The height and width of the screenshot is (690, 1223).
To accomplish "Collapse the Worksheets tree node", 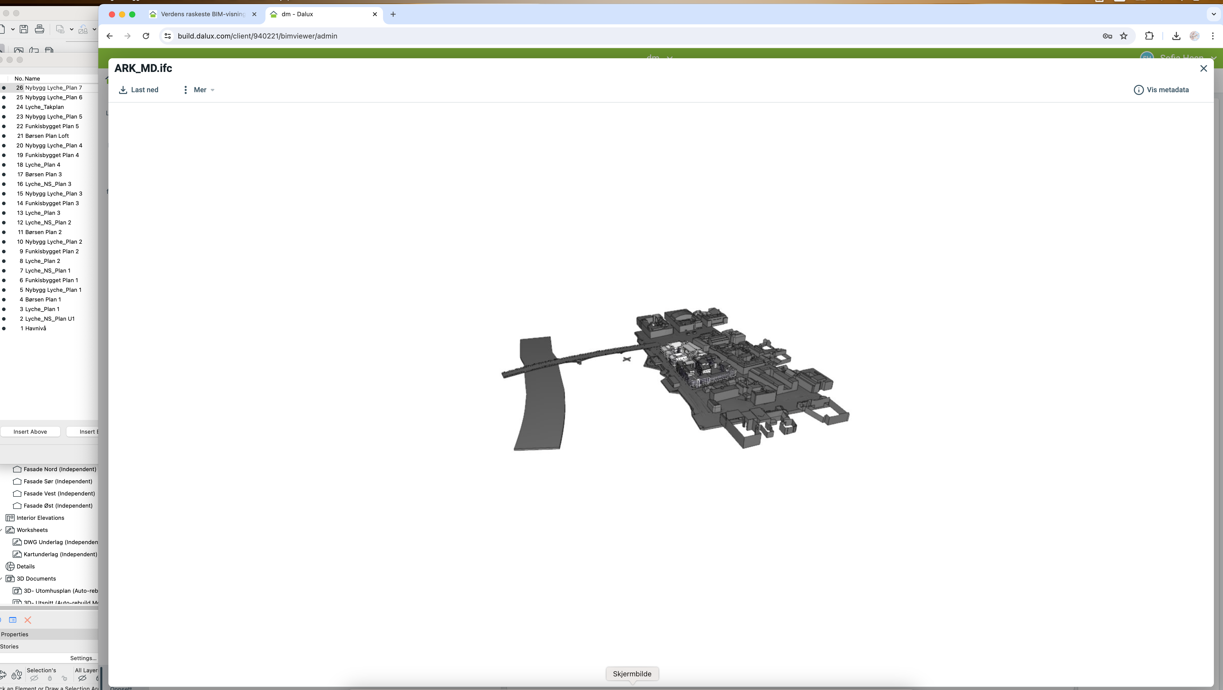I will point(2,530).
